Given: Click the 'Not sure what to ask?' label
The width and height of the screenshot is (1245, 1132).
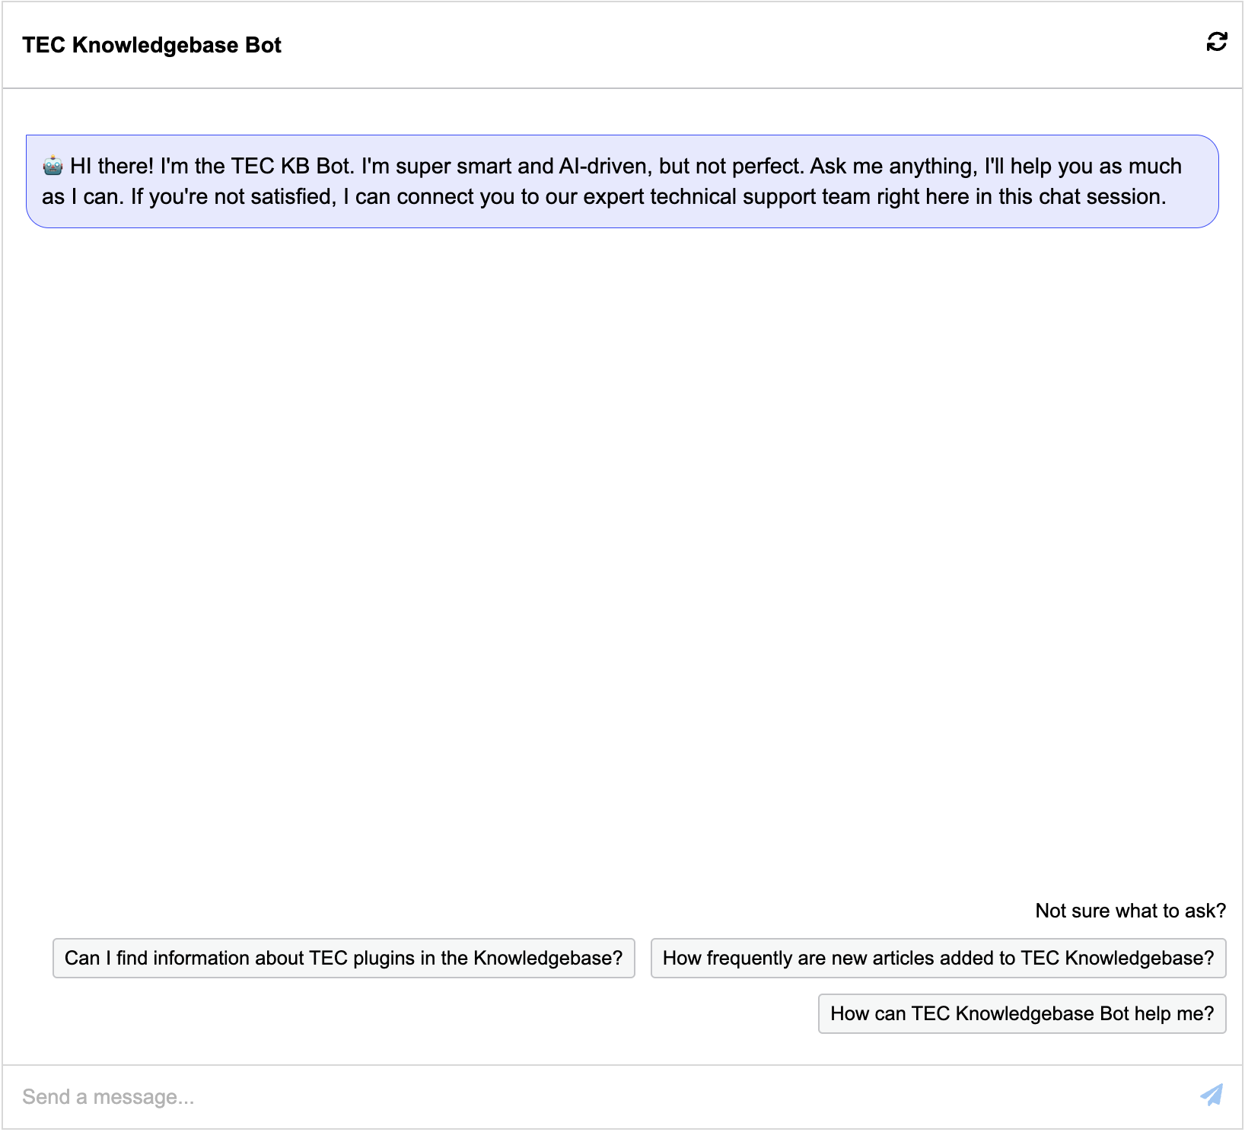Looking at the screenshot, I should click(x=1130, y=911).
